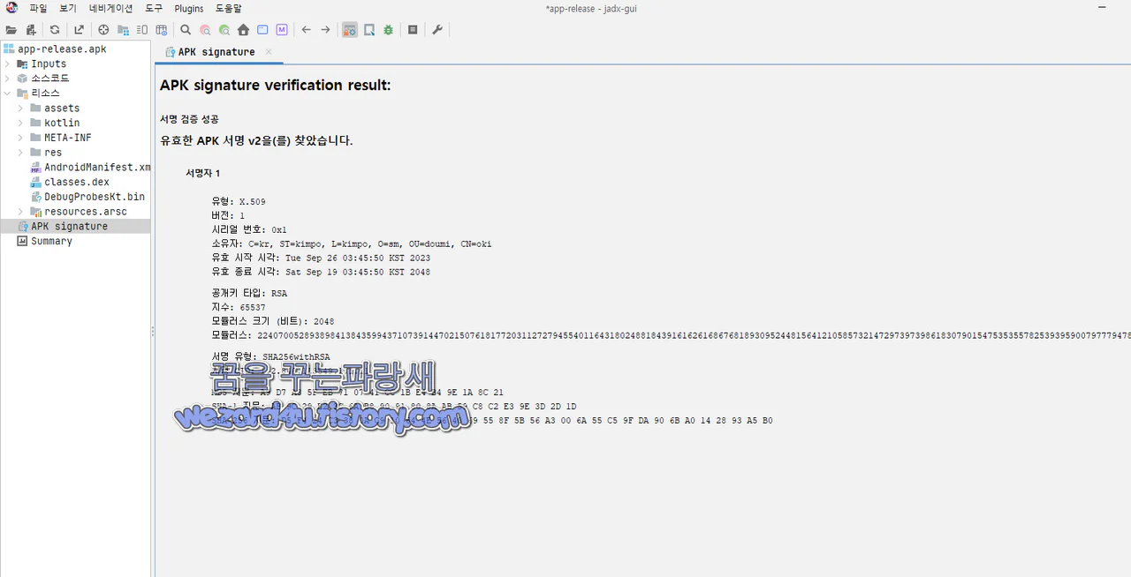This screenshot has height=577, width=1131.
Task: Expand the resources.arsc node arrow
Action: pyautogui.click(x=20, y=212)
